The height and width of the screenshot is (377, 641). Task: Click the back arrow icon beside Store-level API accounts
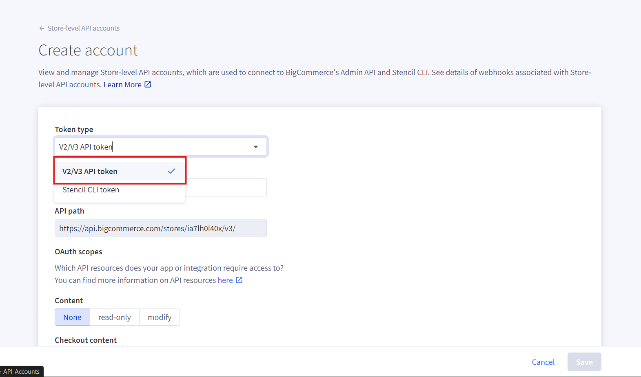42,29
